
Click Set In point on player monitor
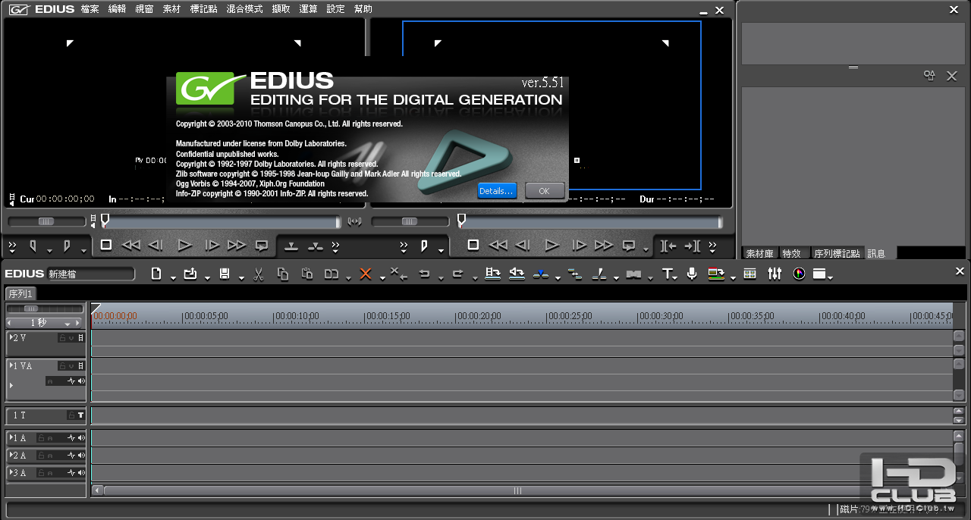tap(33, 246)
